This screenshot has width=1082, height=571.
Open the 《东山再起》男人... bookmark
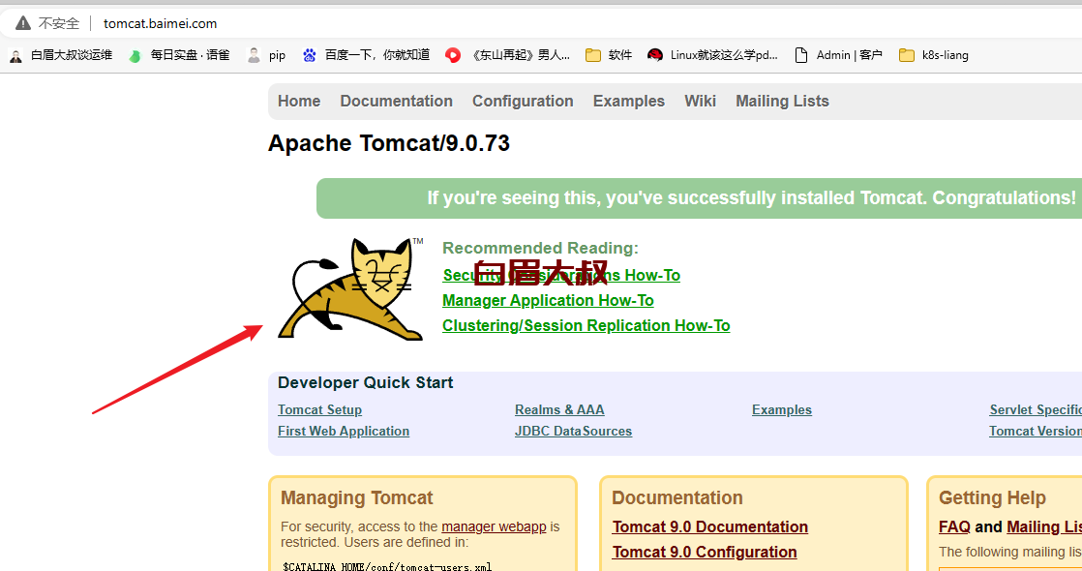[x=508, y=55]
